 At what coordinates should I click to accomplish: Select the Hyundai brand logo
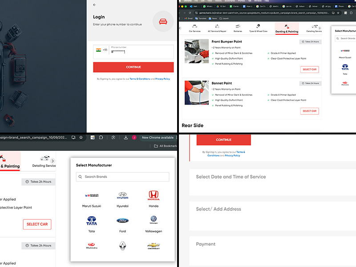coord(122,196)
